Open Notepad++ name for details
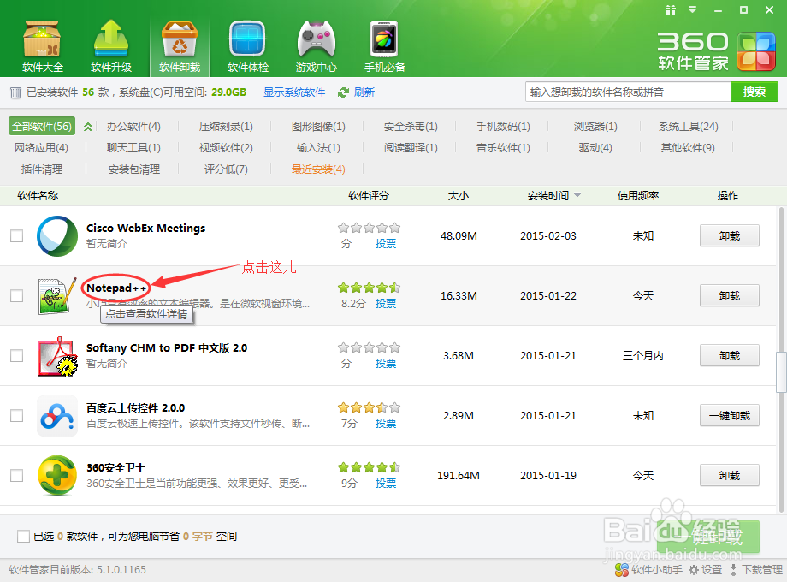This screenshot has width=787, height=582. (116, 288)
